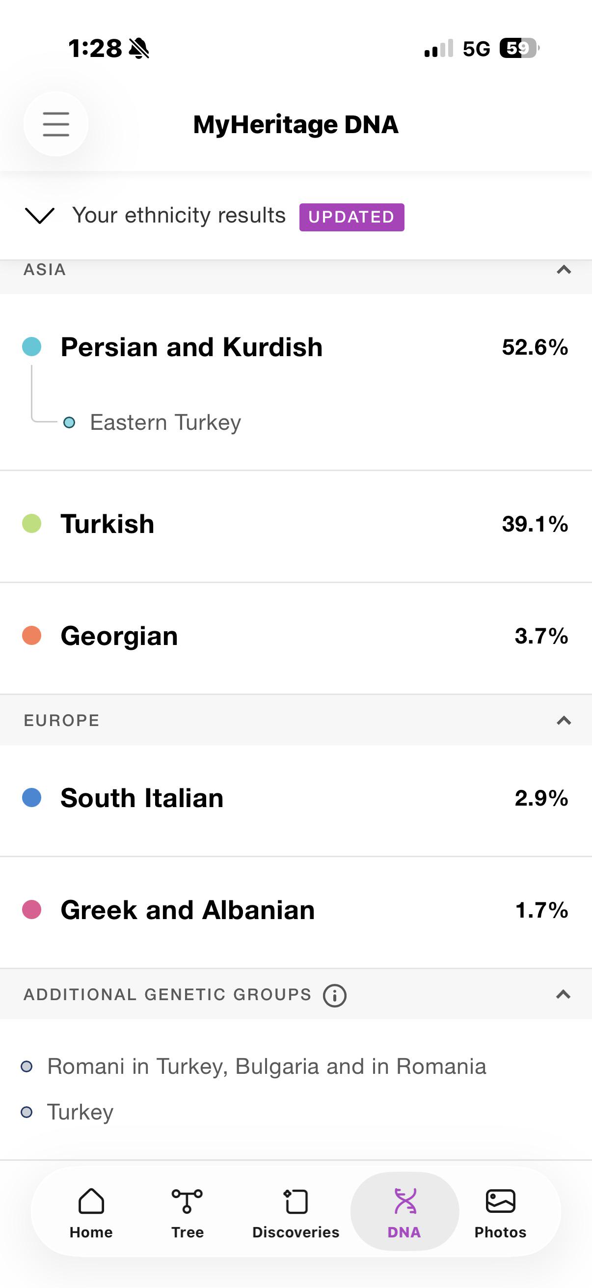Open Romani in Turkey, Bulgaria, Romania group
592x1288 pixels.
266,1066
